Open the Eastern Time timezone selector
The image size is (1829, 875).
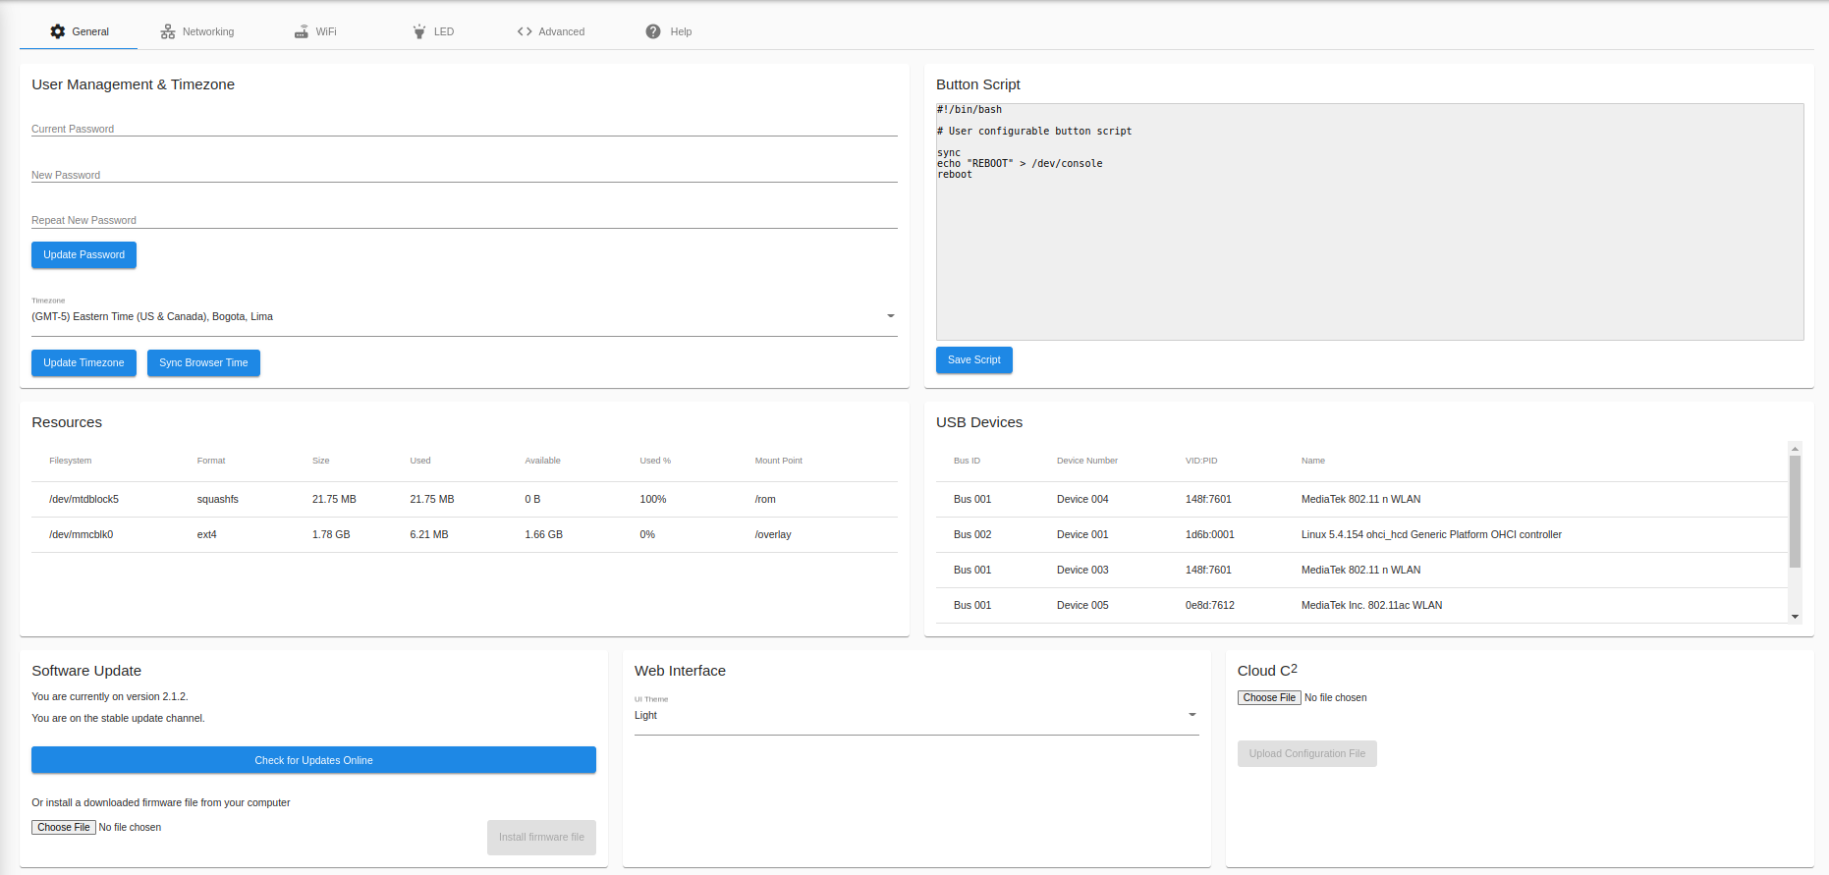point(465,316)
